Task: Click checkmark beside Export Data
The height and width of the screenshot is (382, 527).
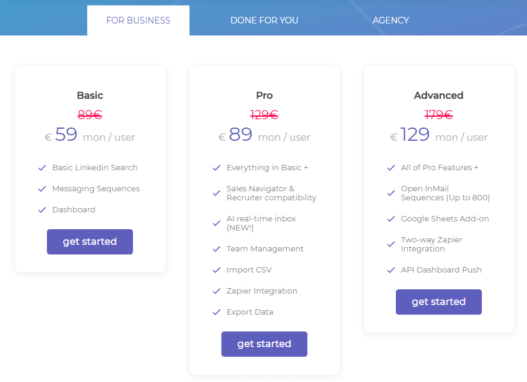Action: coord(217,312)
